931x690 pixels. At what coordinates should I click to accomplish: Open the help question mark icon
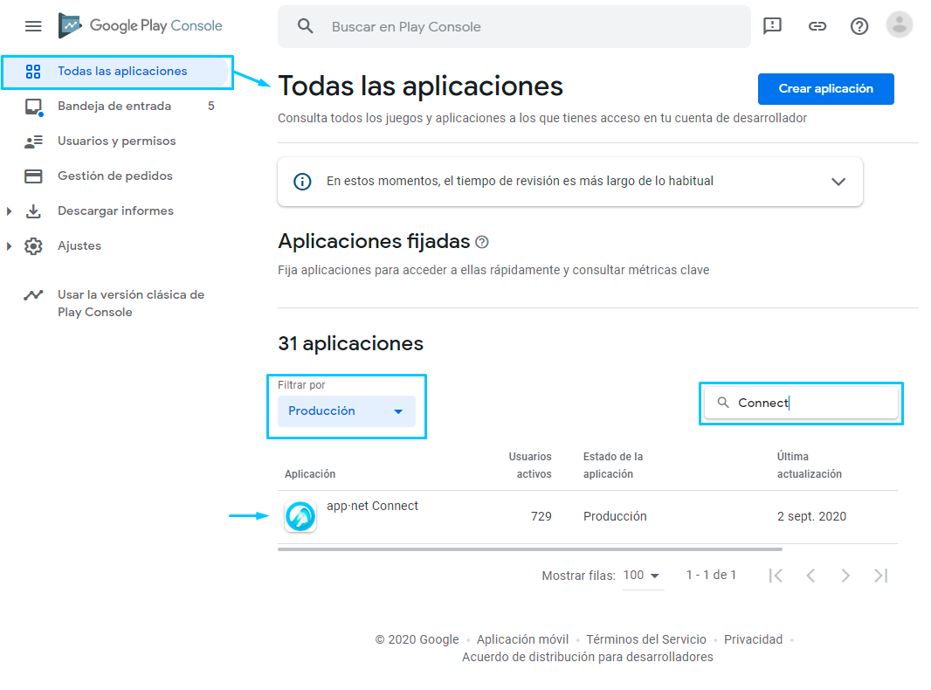click(859, 26)
